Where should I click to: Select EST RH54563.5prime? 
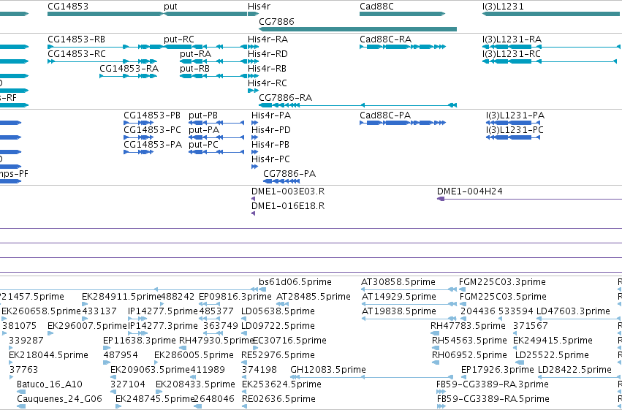coord(470,341)
